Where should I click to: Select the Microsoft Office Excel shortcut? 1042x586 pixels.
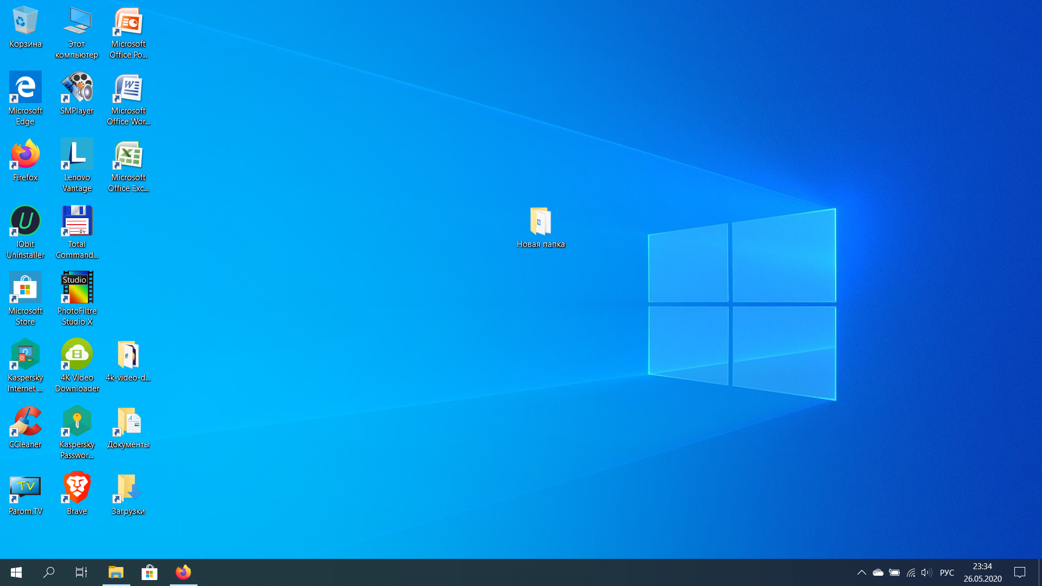[x=129, y=166]
